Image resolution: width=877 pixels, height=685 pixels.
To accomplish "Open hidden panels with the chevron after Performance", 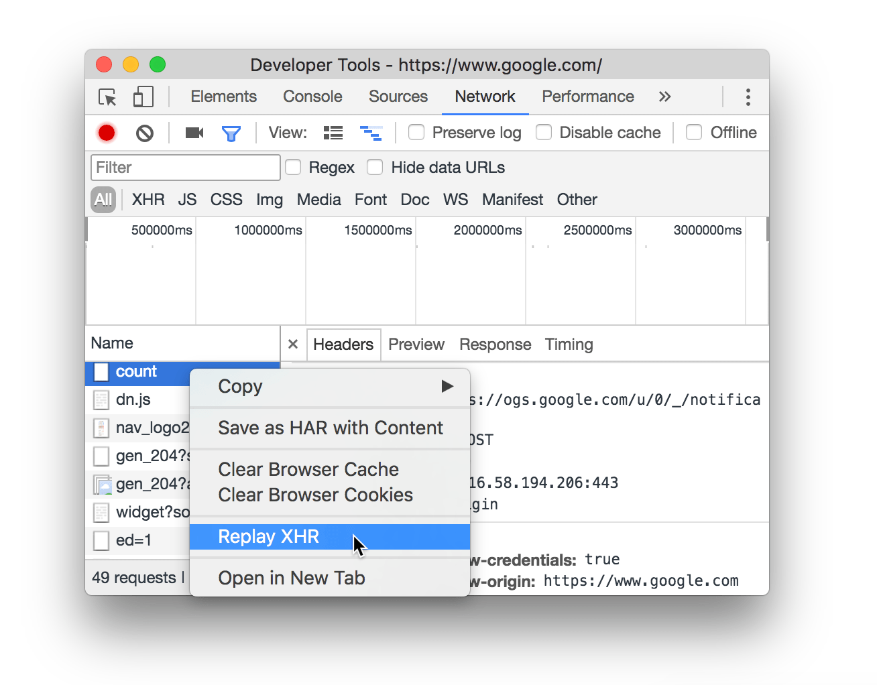I will pyautogui.click(x=664, y=97).
